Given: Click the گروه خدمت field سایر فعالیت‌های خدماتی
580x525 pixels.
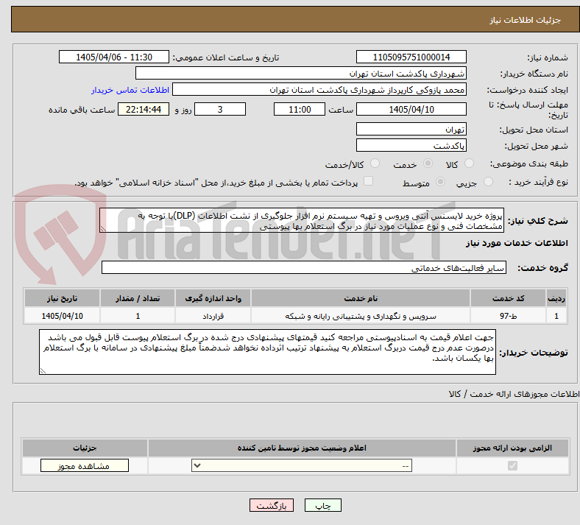Looking at the screenshot, I should [304, 268].
